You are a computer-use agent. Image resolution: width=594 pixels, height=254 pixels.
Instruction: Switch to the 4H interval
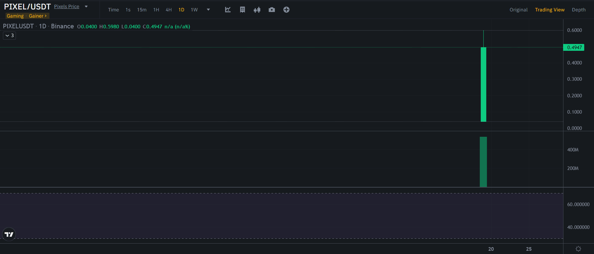tap(169, 10)
